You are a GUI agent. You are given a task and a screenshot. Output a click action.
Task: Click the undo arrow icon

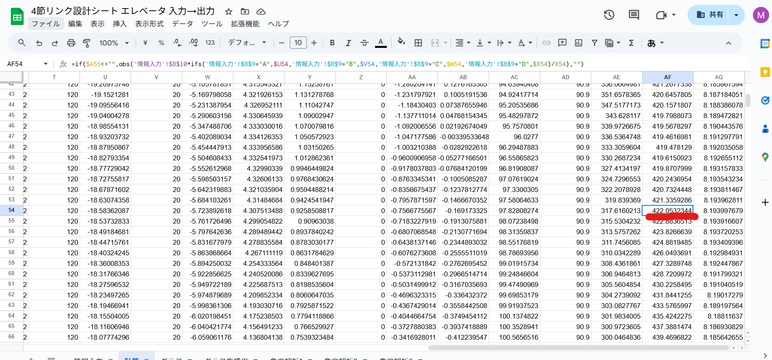click(x=39, y=43)
